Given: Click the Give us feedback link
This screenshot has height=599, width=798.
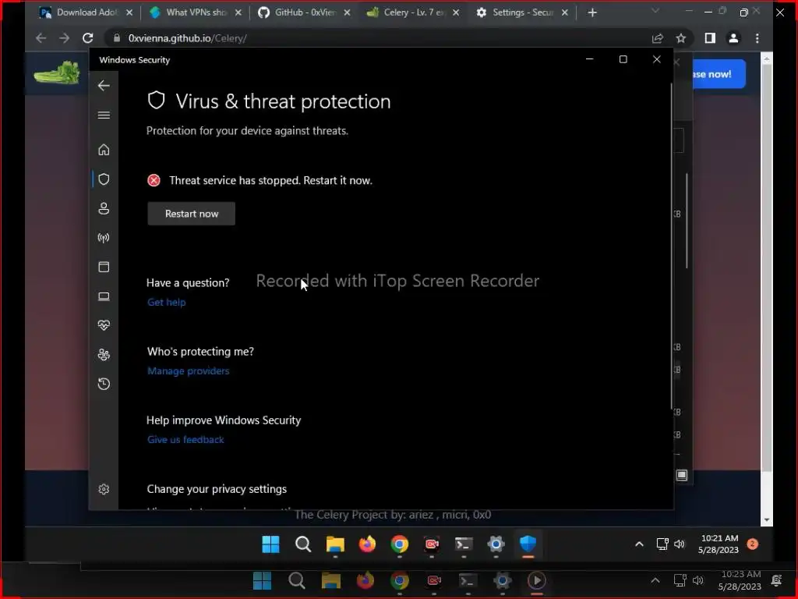Looking at the screenshot, I should [185, 440].
